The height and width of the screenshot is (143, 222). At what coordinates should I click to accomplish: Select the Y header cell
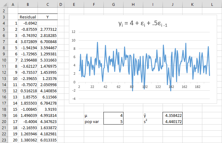47,17
